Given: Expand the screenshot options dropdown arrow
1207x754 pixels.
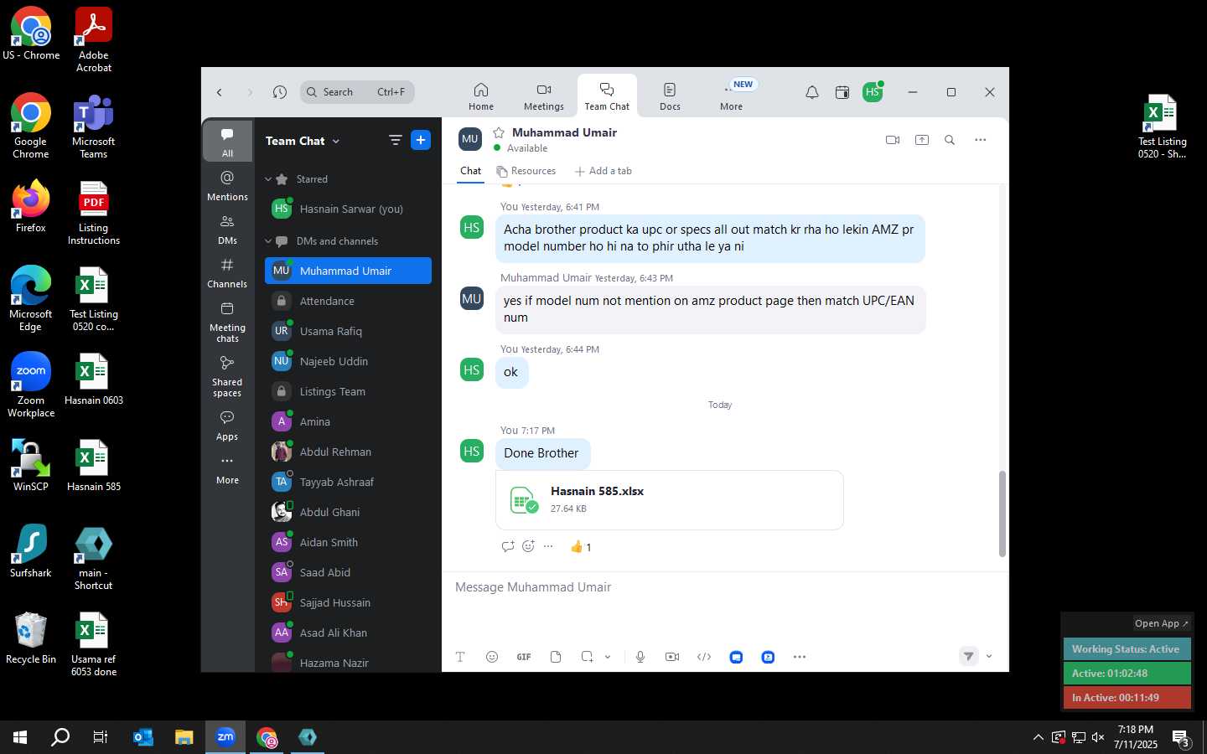Looking at the screenshot, I should coord(608,657).
